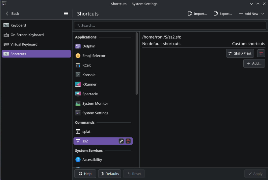Viewport: 268px width, 180px height.
Task: Open Help for this page
Action: pos(85,174)
